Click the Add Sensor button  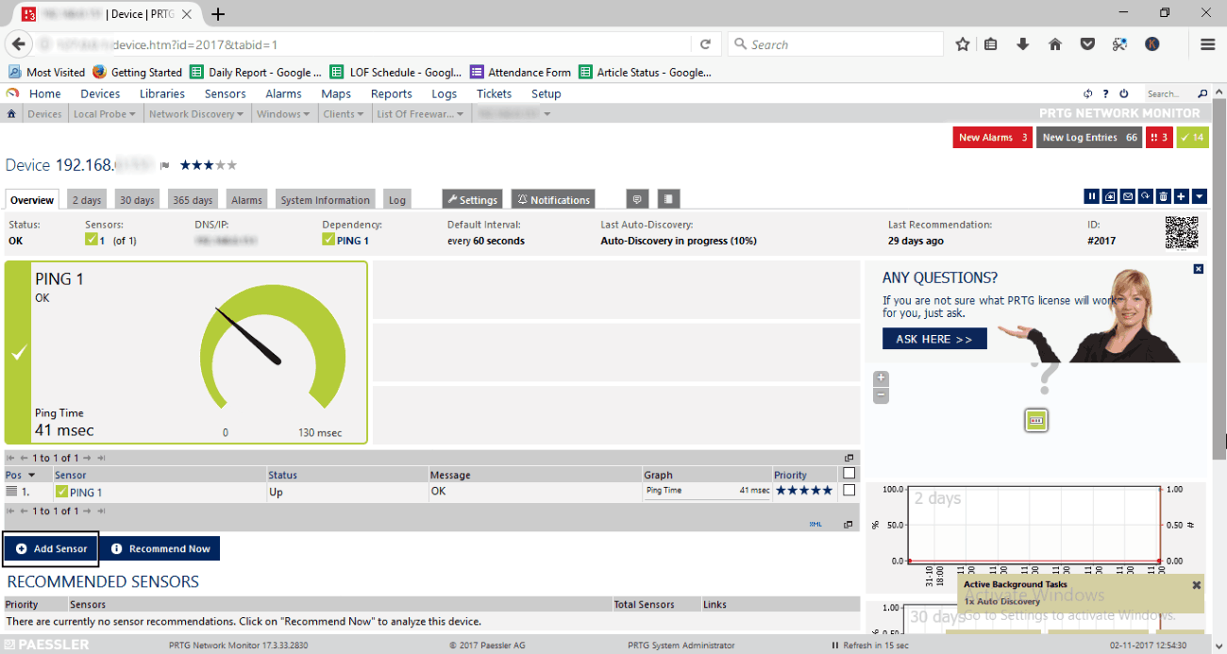(x=51, y=548)
